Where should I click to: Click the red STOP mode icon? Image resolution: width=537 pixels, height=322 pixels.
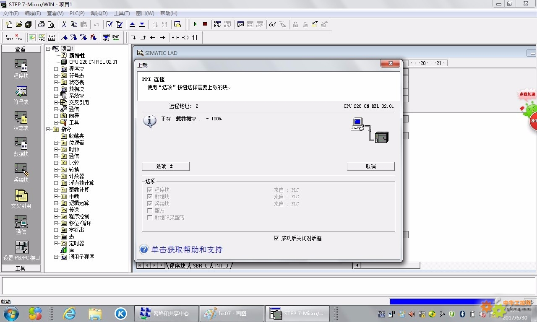coord(205,24)
